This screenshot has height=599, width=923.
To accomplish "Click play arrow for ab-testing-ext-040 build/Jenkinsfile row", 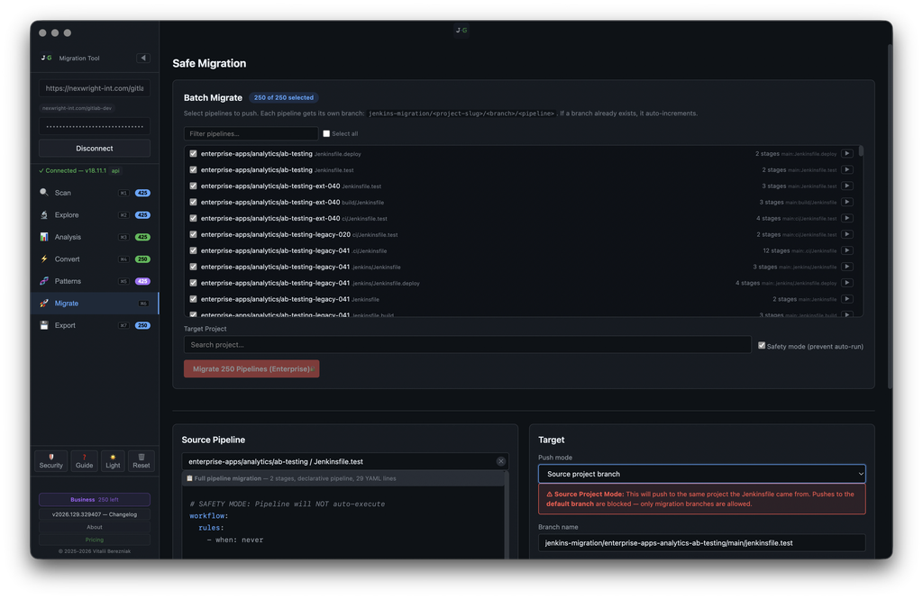I will tap(847, 202).
